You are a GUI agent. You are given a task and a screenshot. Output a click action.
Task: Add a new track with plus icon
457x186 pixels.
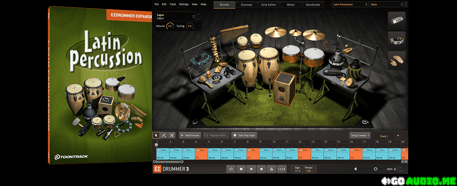click(398, 135)
